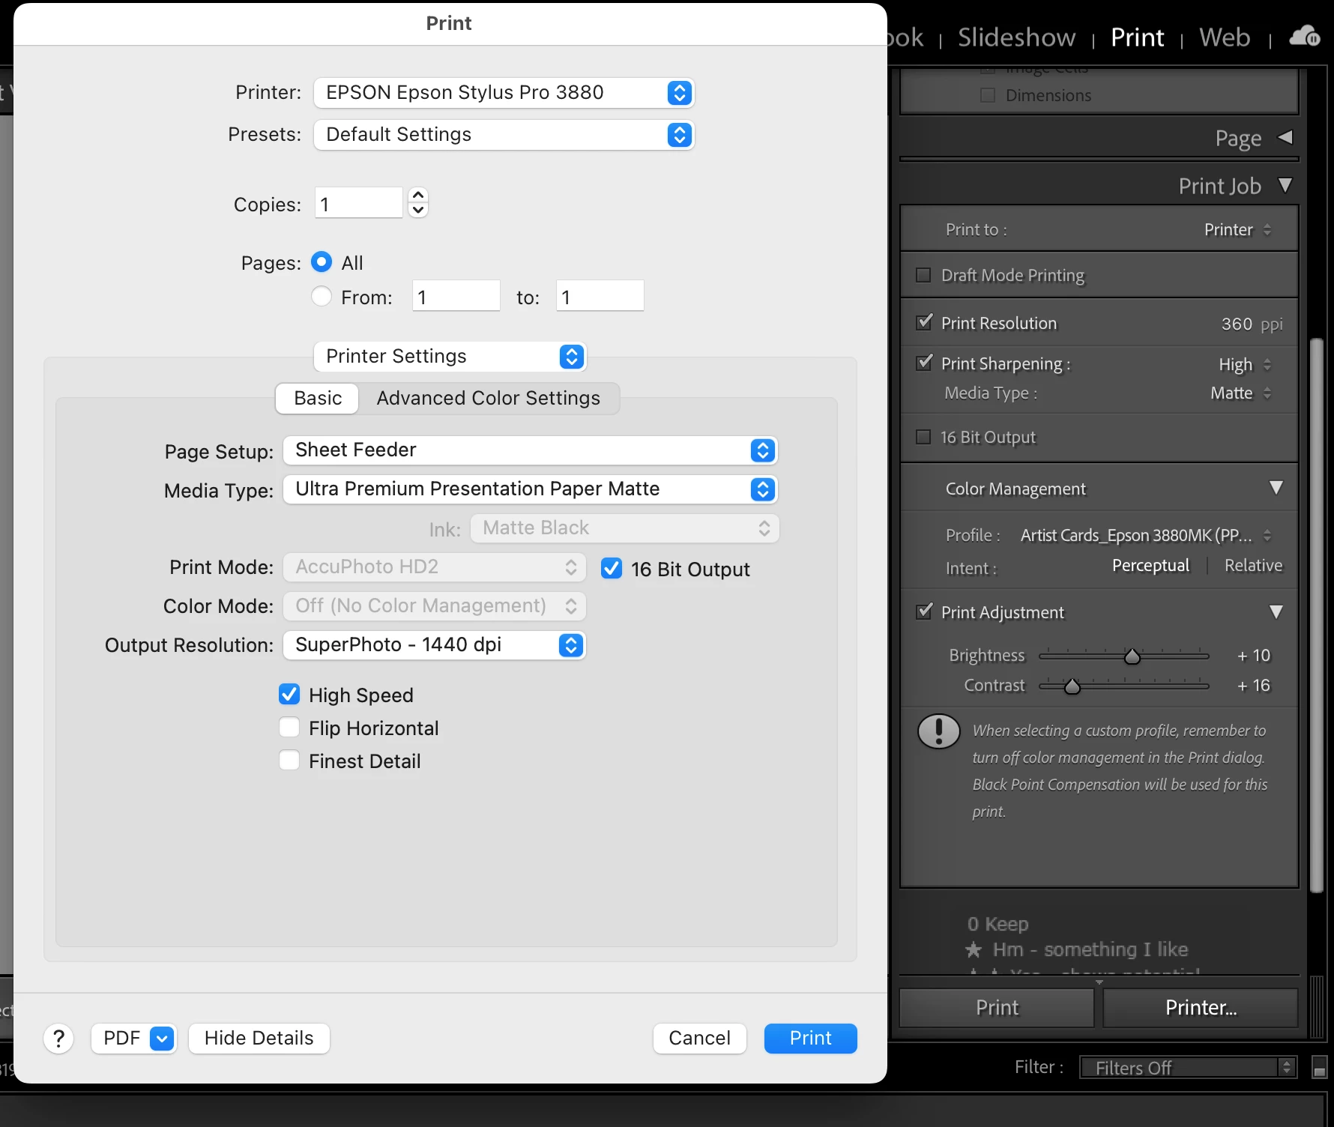Click the Page panel collapse triangle
1334x1127 pixels.
pos(1285,138)
